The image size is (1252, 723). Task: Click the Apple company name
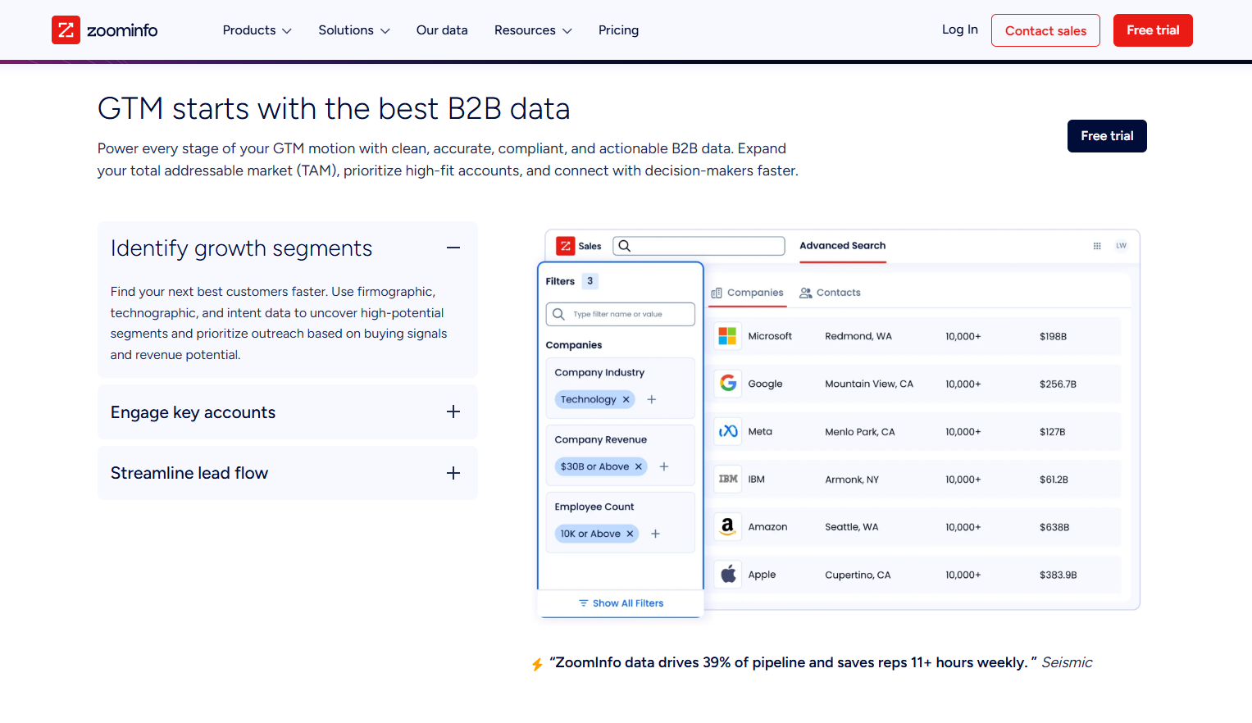(762, 575)
